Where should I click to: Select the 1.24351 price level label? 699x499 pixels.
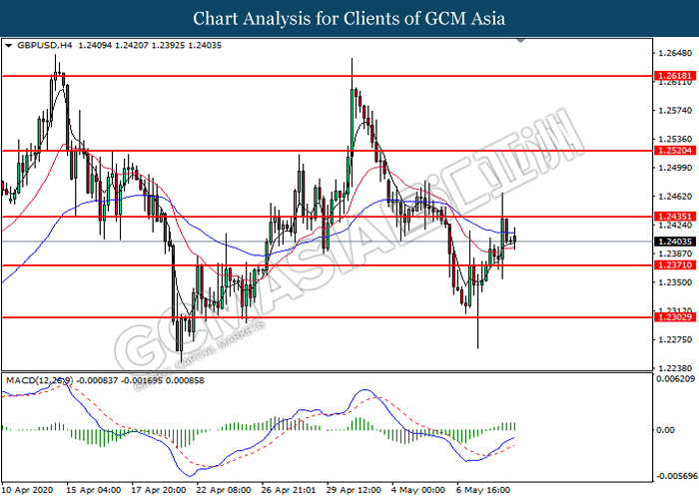point(674,217)
